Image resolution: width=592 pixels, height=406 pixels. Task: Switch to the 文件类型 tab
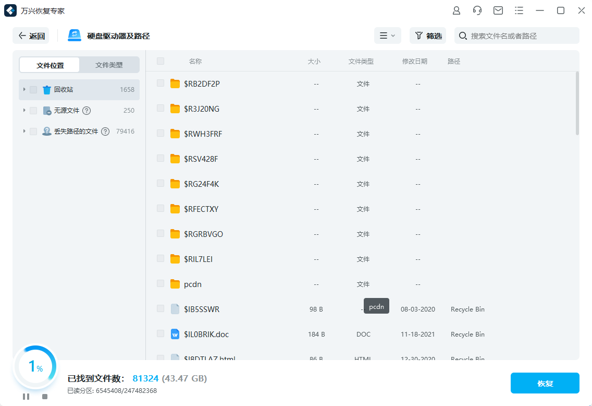point(109,64)
